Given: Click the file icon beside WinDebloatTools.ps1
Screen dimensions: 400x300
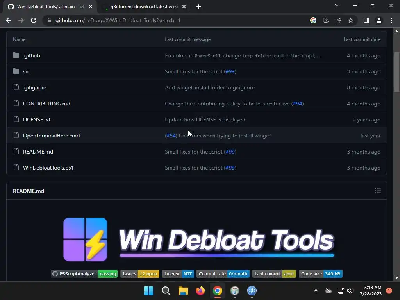Looking at the screenshot, I should [16, 167].
